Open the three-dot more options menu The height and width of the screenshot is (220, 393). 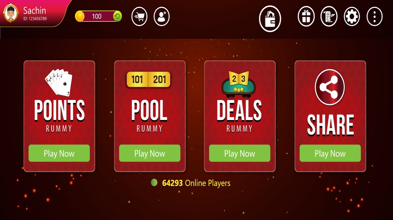(374, 17)
